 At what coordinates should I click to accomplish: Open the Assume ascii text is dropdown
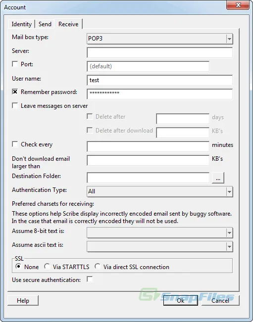[160, 246]
